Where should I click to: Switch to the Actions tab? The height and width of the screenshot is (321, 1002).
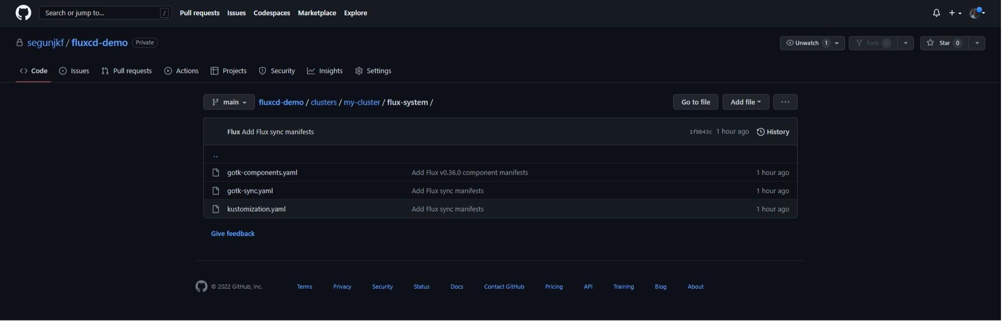pos(181,71)
